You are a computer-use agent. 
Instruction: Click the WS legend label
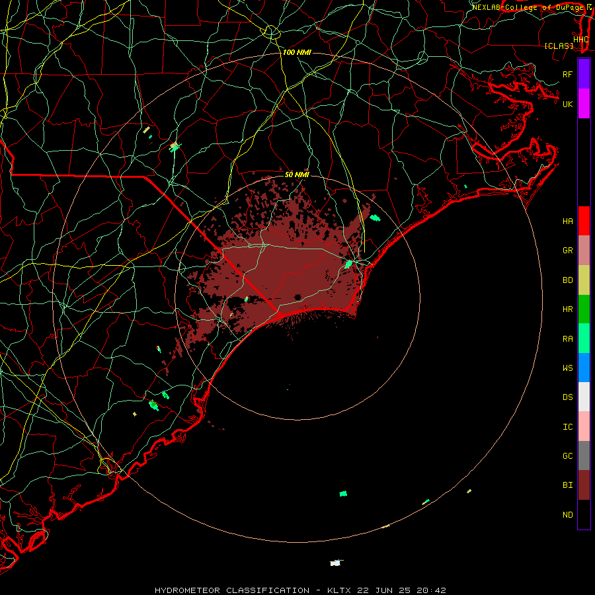pos(567,368)
